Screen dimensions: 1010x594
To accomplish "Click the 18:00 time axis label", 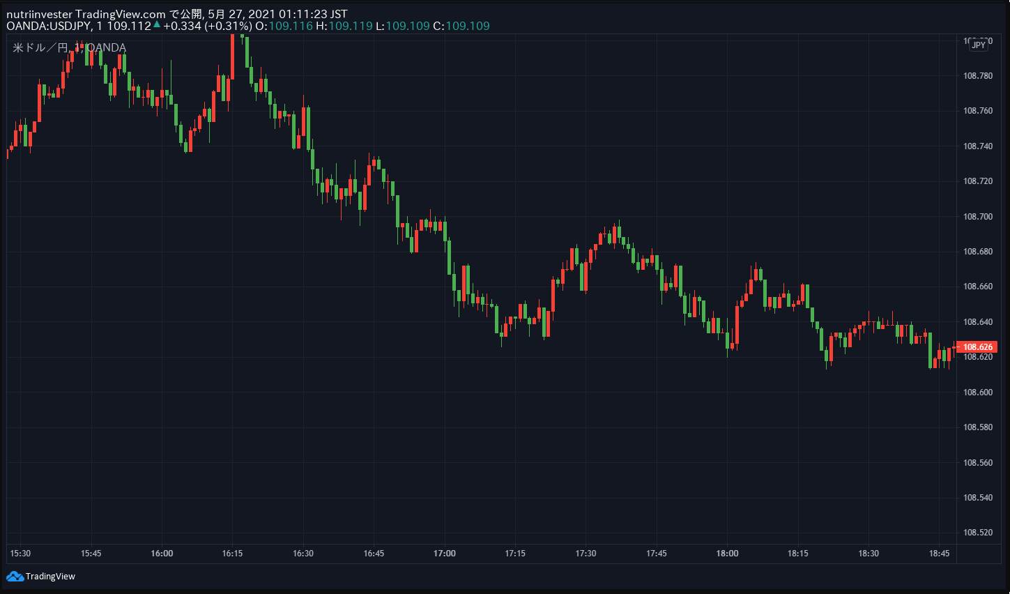I will (x=727, y=554).
